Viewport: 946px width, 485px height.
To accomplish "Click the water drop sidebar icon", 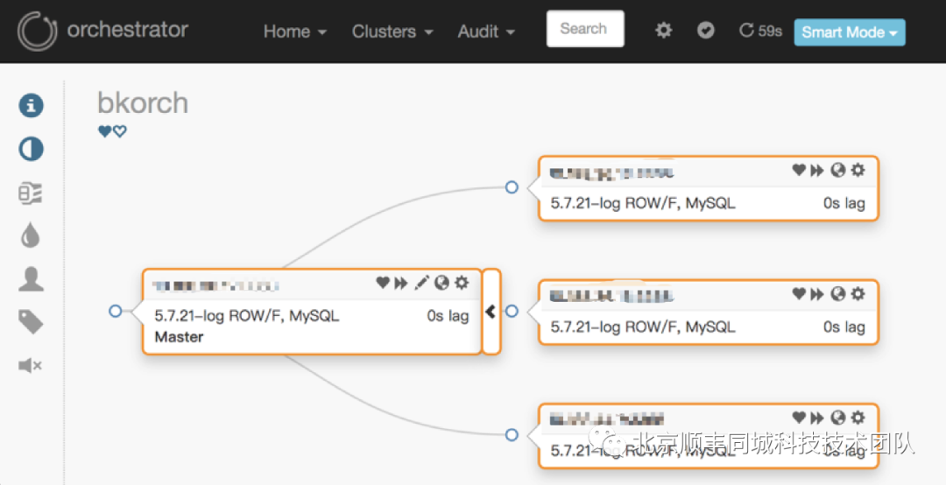I will (x=30, y=235).
